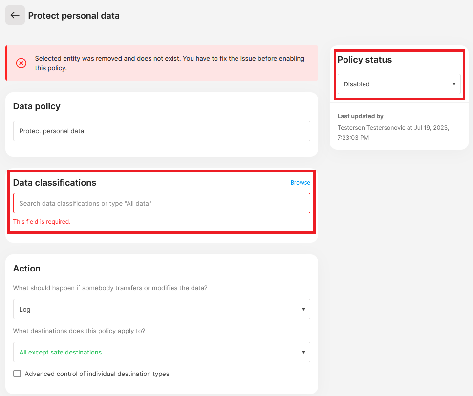The image size is (473, 396).
Task: Click the Policy status heading
Action: point(365,60)
